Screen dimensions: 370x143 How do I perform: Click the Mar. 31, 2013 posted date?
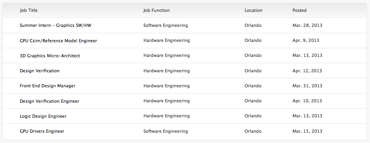307,86
